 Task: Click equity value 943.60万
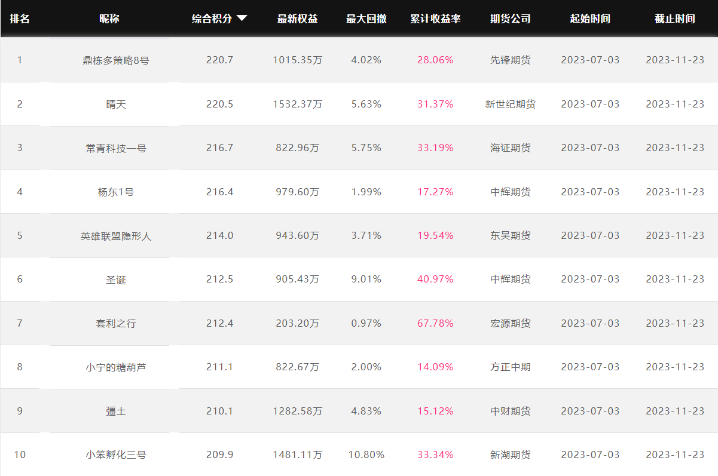click(x=298, y=235)
